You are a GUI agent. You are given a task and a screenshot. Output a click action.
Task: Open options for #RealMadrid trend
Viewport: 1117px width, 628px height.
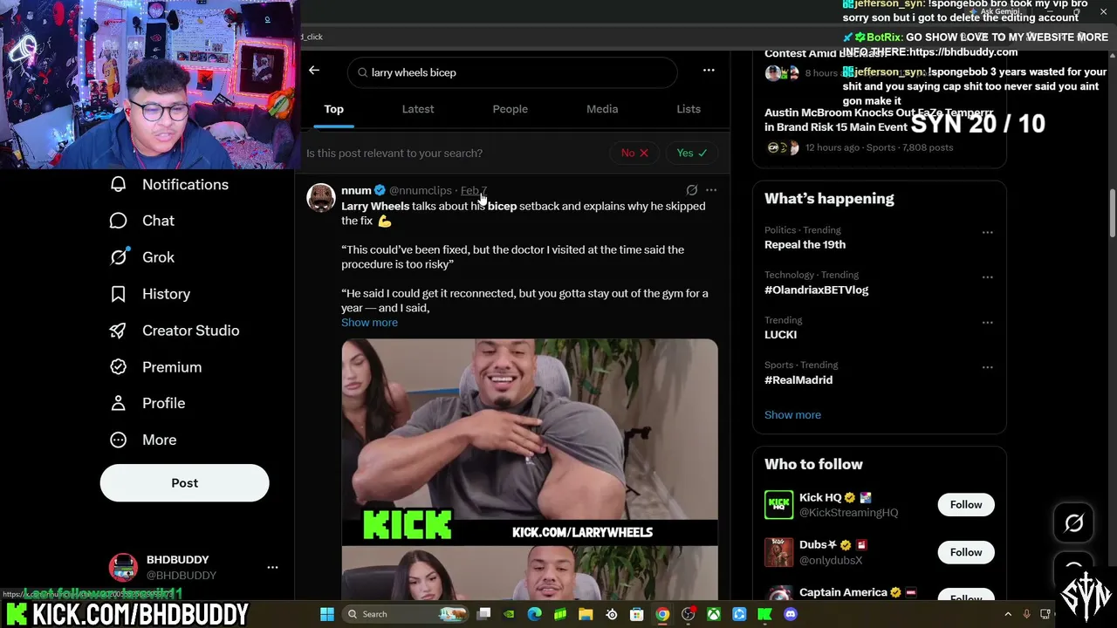(988, 367)
